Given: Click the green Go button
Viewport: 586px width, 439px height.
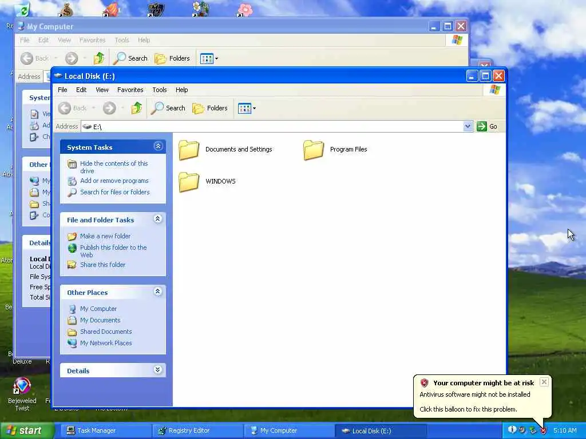Looking at the screenshot, I should (x=487, y=126).
